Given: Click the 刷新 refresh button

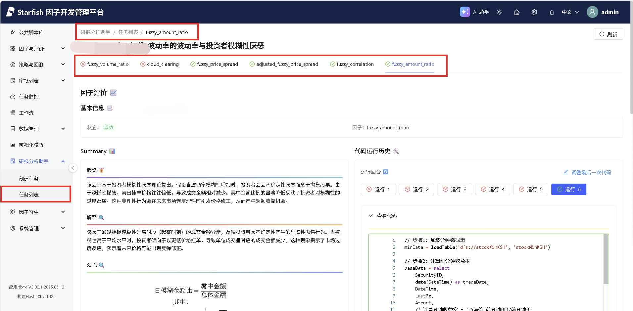Looking at the screenshot, I should [x=608, y=34].
